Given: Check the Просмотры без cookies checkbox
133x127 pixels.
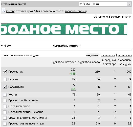Looking at the screenshot, I should tap(5, 101).
